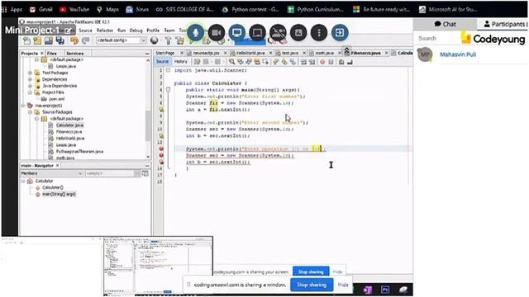Click the participants Search field

point(437,39)
